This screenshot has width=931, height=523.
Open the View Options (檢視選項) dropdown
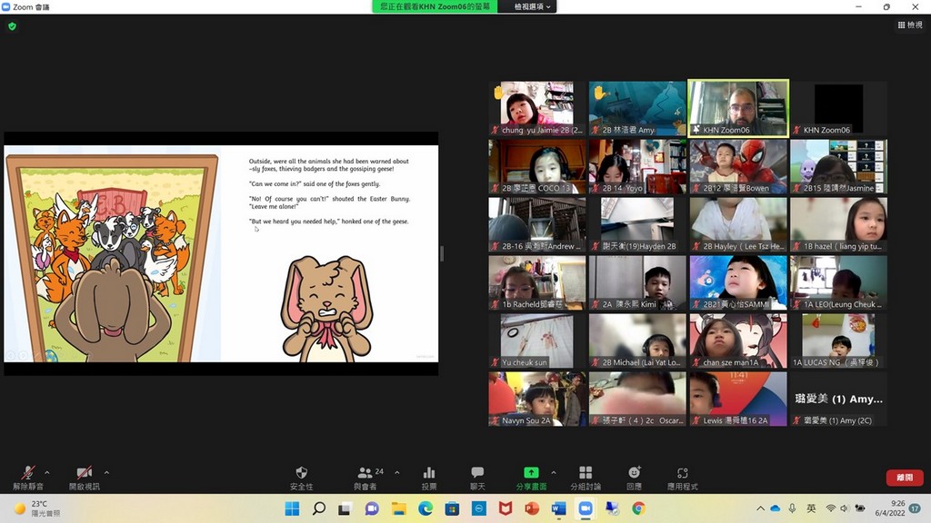click(532, 6)
